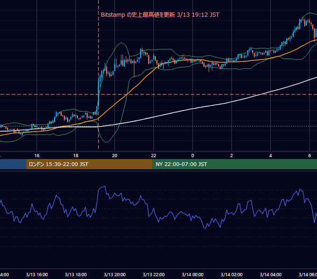Image resolution: width=317 pixels, height=279 pixels.
Task: Click the 3/13 22:00 date label
Action: (154, 274)
